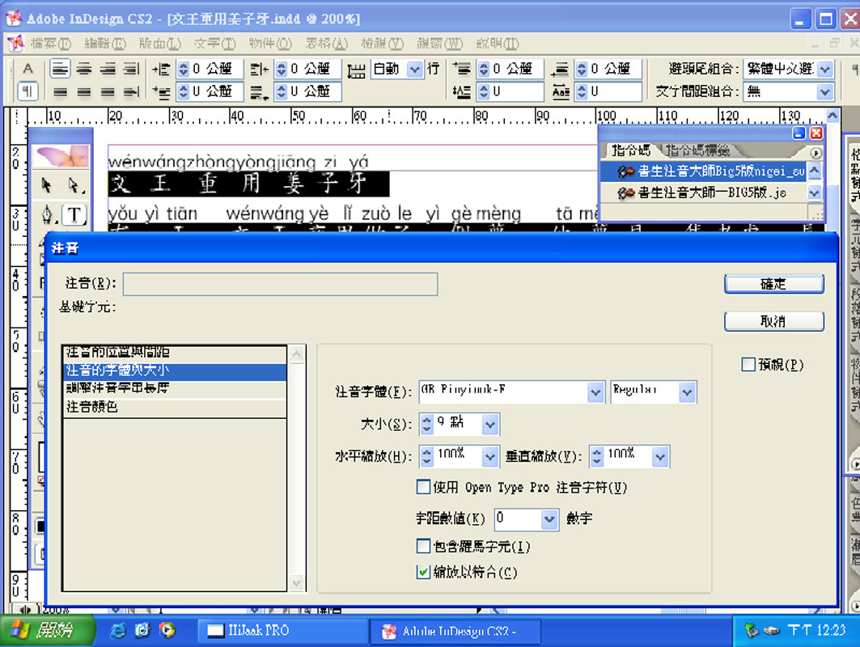This screenshot has height=647, width=860.
Task: Open the 大小 size dropdown
Action: 490,425
